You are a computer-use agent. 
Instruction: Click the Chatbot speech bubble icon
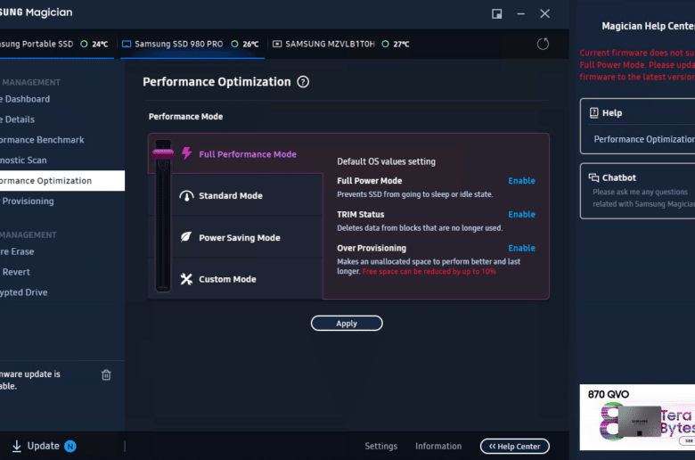[593, 178]
